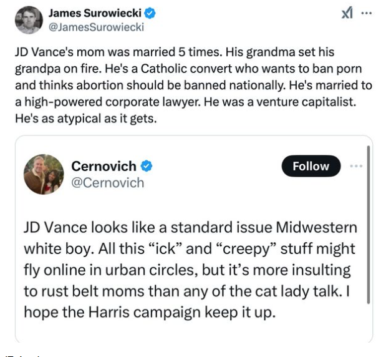Click the @JamesSurowiecki handle
The width and height of the screenshot is (381, 357).
click(96, 27)
